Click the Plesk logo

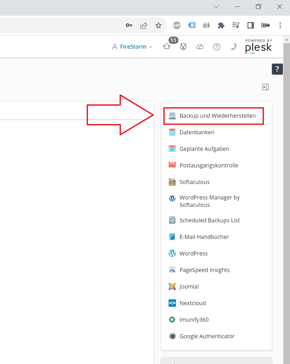(x=258, y=46)
